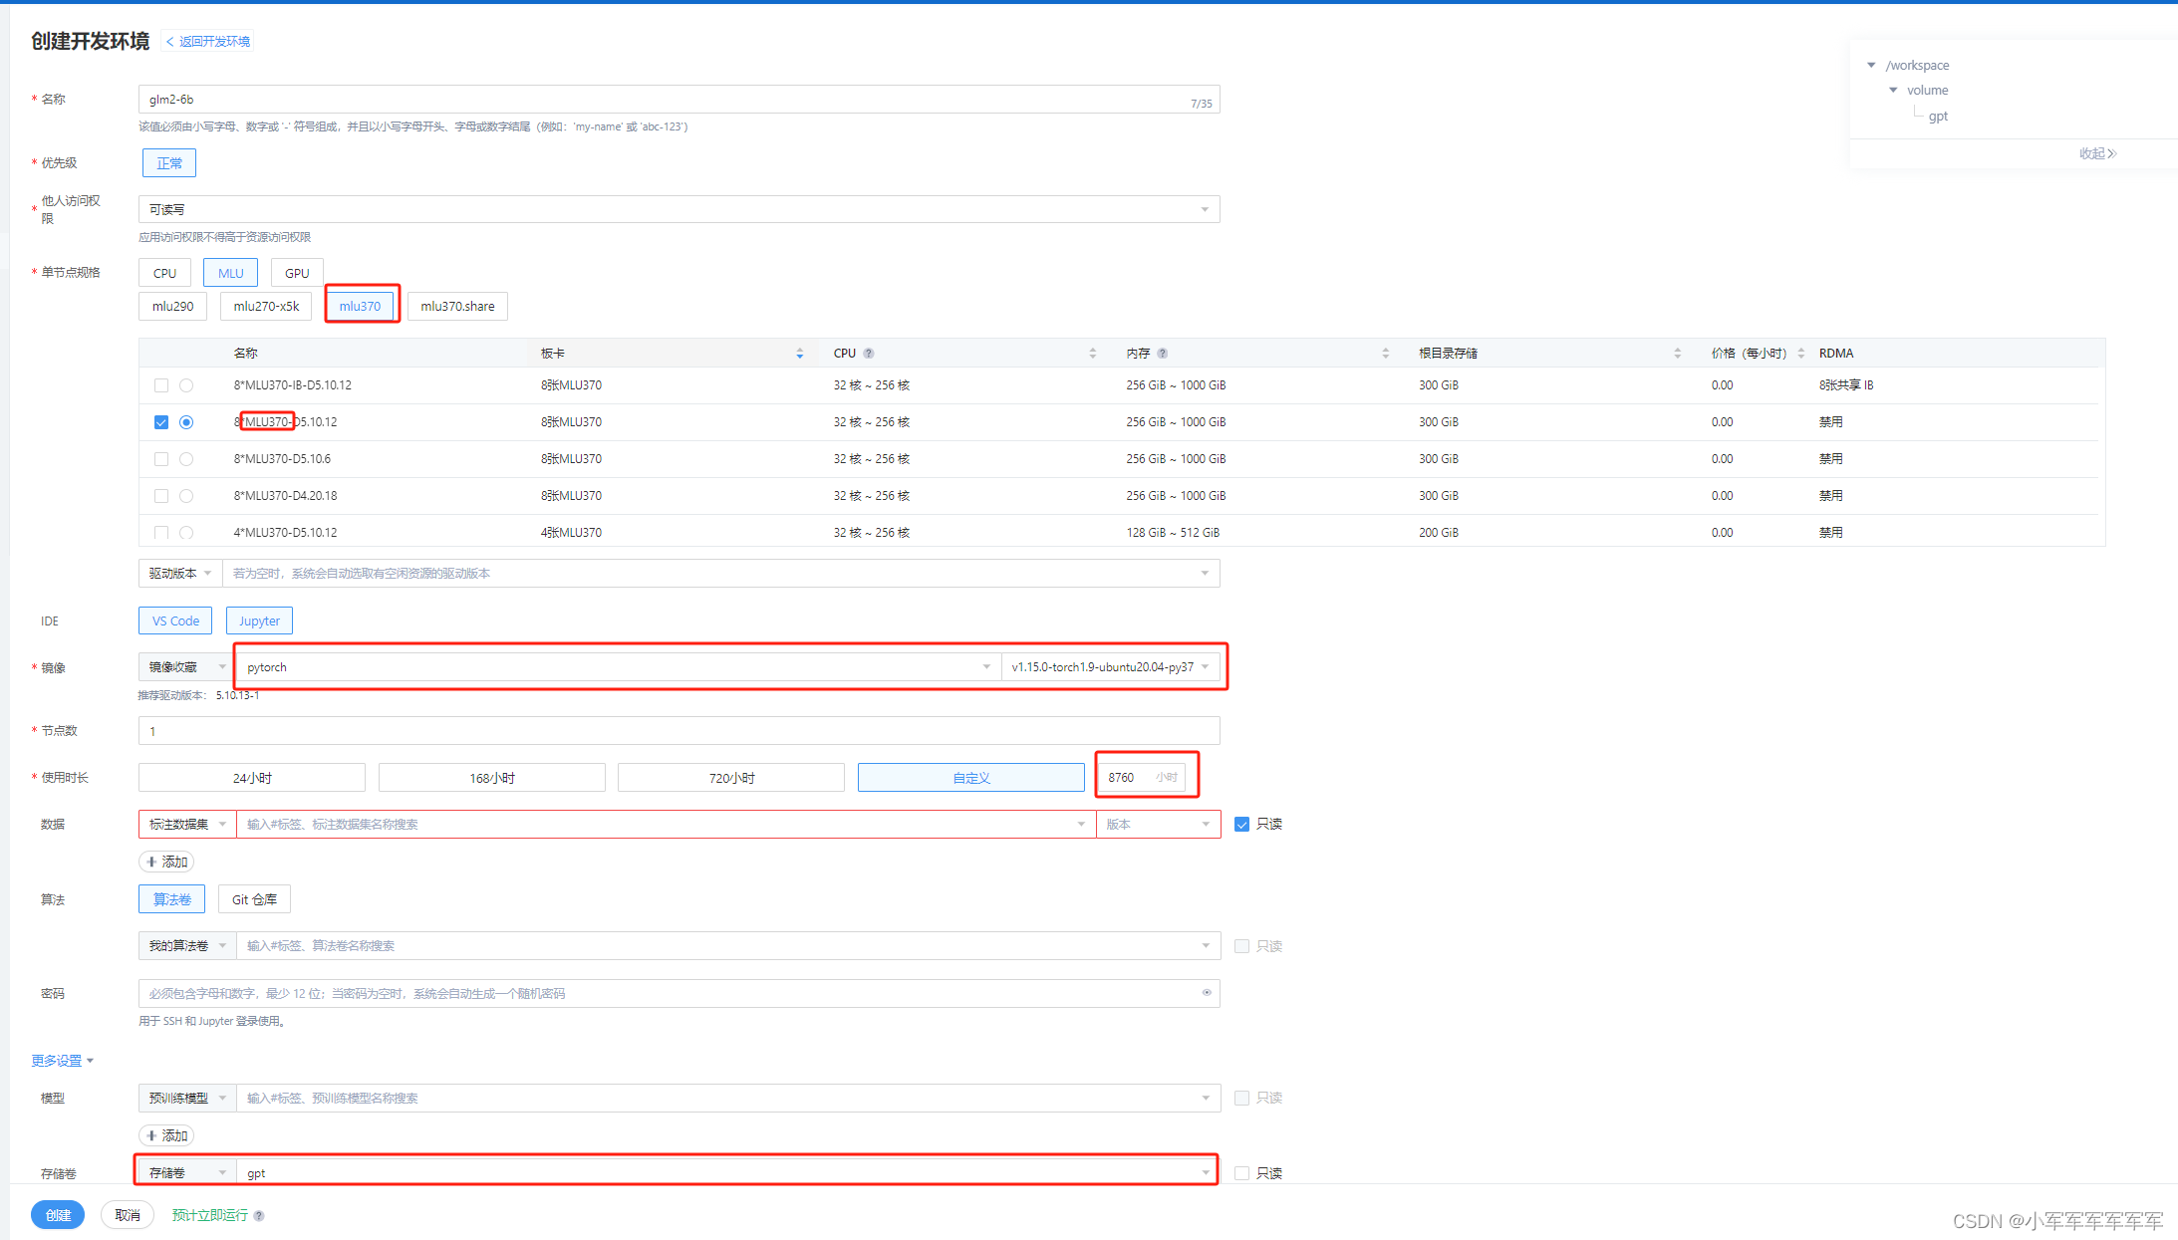Select radio for 8*MLU370-D5.10.12
This screenshot has width=2178, height=1240.
(x=186, y=422)
